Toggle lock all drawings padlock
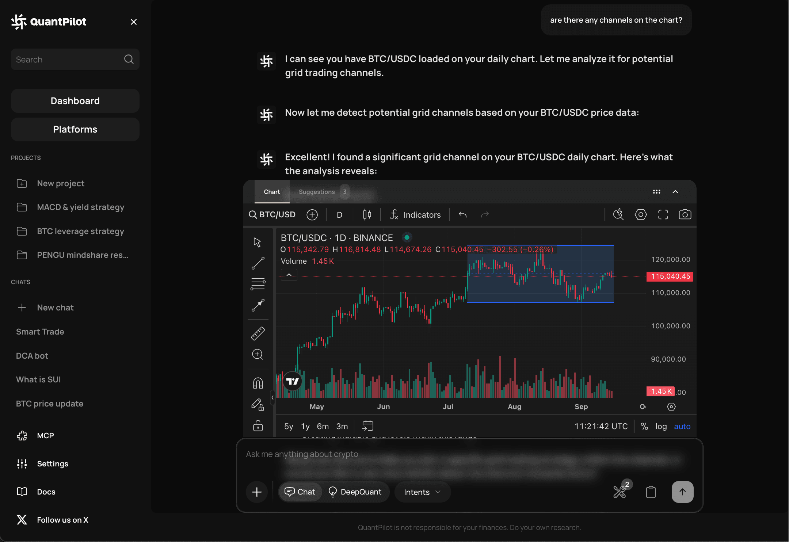The image size is (789, 542). click(258, 425)
